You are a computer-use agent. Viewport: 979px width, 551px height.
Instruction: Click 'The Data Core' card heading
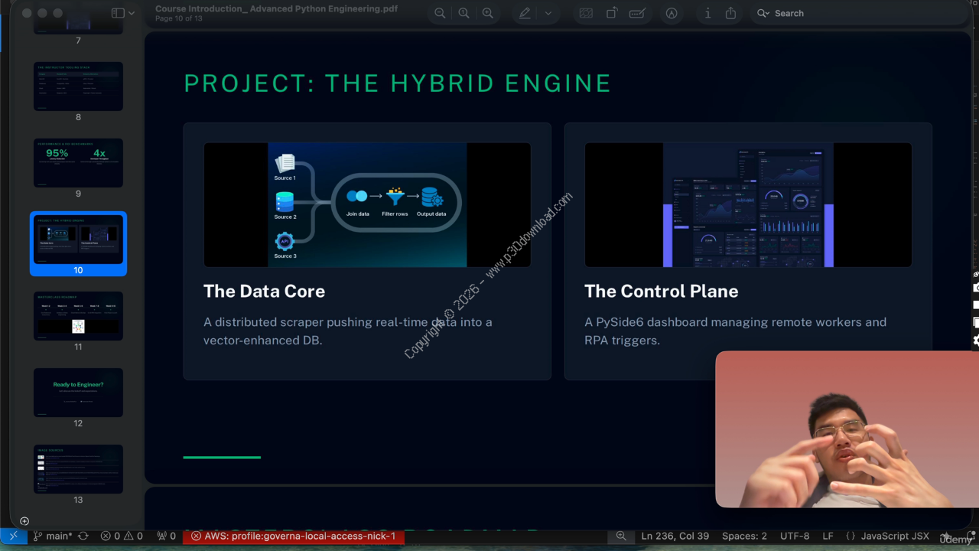(x=264, y=291)
